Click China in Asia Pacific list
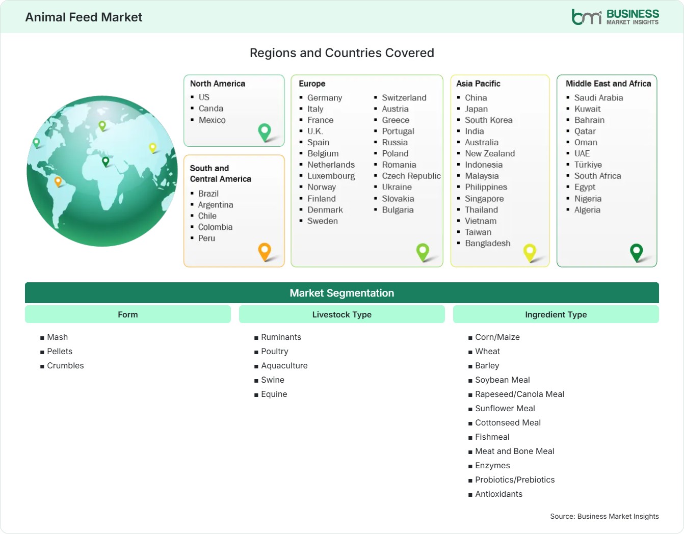The height and width of the screenshot is (534, 684). pyautogui.click(x=476, y=98)
